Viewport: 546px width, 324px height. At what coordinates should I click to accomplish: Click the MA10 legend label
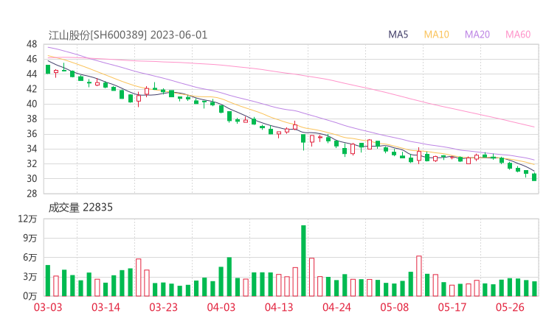436,35
